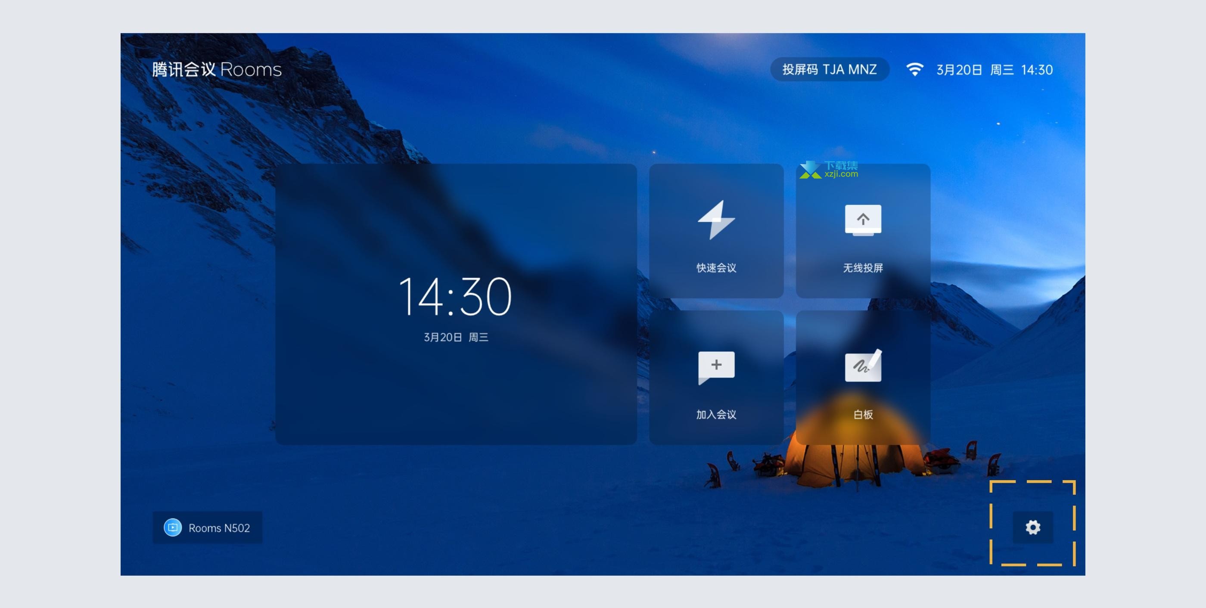
Task: Open the settings gear icon
Action: (1033, 527)
